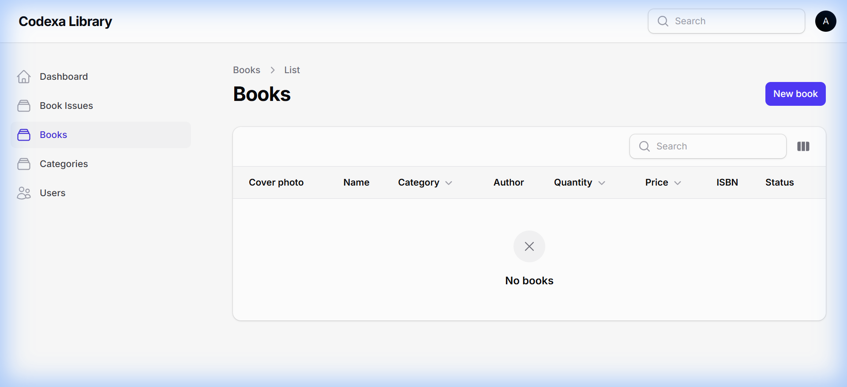Click the Books sidebar icon
Screen dimensions: 847x387
[x=24, y=135]
